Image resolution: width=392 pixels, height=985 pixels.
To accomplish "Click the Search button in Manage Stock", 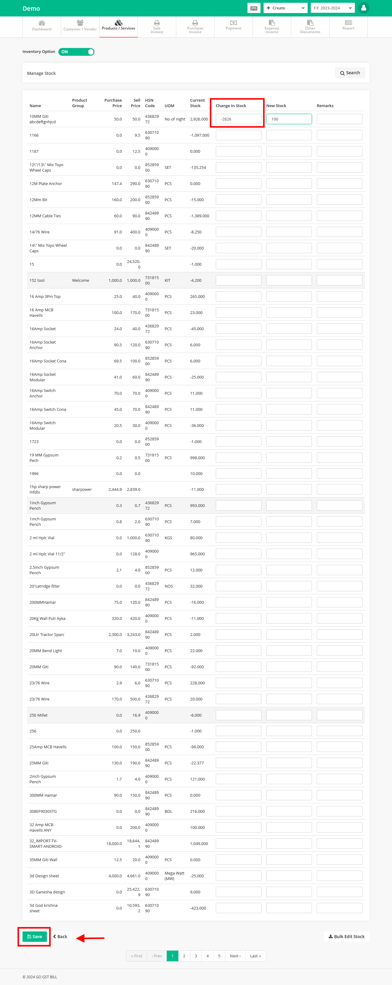I will point(350,73).
